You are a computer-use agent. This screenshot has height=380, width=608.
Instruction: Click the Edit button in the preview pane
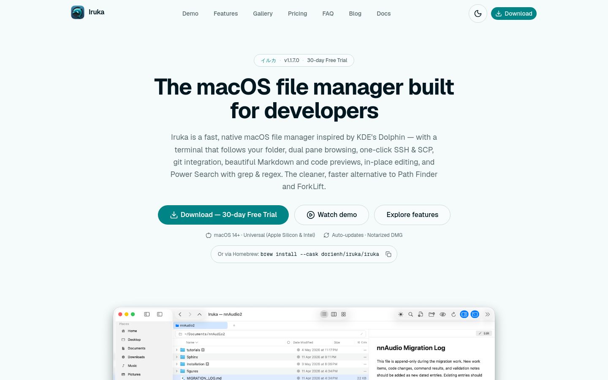point(484,334)
